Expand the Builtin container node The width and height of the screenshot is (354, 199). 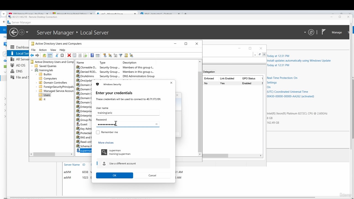click(36, 74)
